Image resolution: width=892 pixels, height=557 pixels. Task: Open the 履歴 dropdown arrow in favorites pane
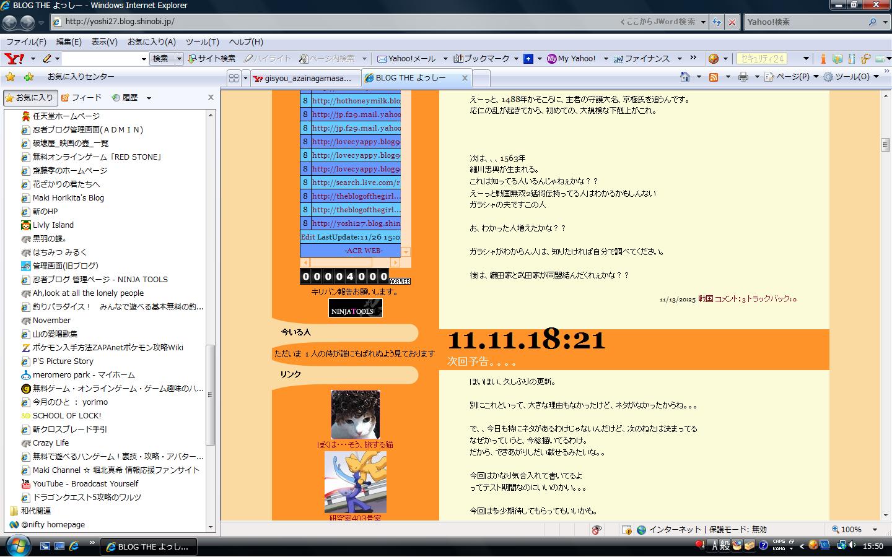click(x=149, y=98)
